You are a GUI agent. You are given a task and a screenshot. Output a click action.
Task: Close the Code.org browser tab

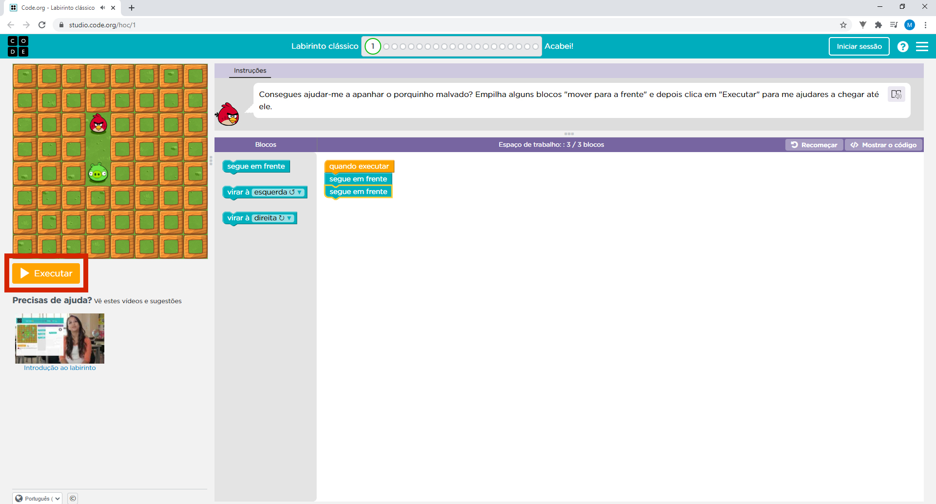click(113, 8)
